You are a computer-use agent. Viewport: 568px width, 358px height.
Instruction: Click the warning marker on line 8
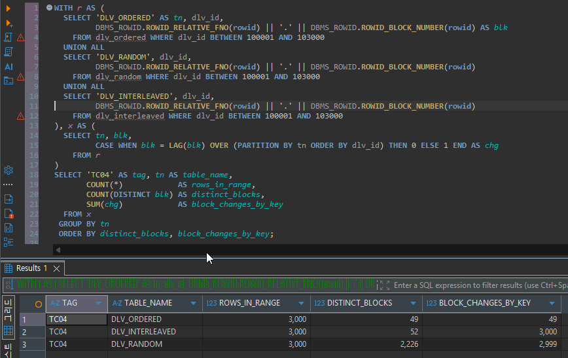tap(21, 77)
